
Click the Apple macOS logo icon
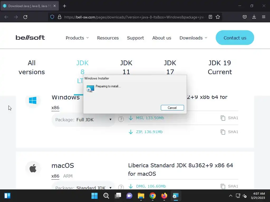[33, 168]
